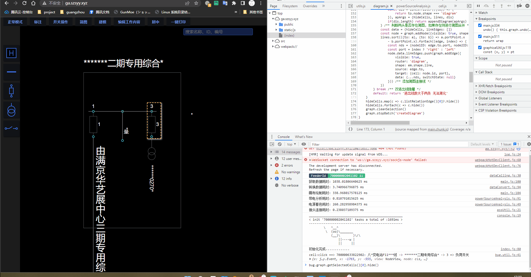Collapse the Scope section
The image size is (531, 277).
tap(477, 58)
